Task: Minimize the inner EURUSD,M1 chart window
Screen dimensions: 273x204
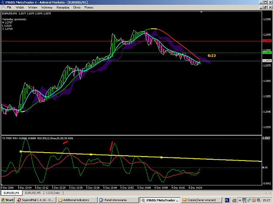Action: coord(261,7)
